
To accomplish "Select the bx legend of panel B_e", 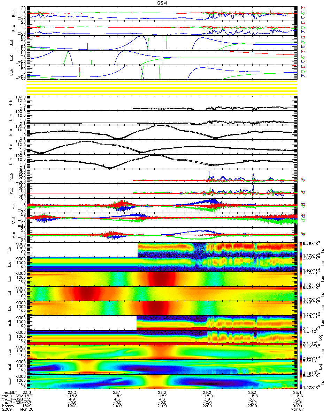I will (x=303, y=76).
